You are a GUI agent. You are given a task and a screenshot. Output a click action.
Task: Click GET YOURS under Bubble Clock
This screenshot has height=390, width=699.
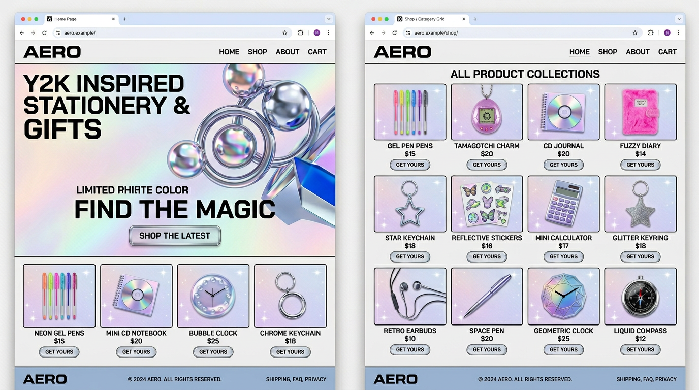click(x=213, y=352)
